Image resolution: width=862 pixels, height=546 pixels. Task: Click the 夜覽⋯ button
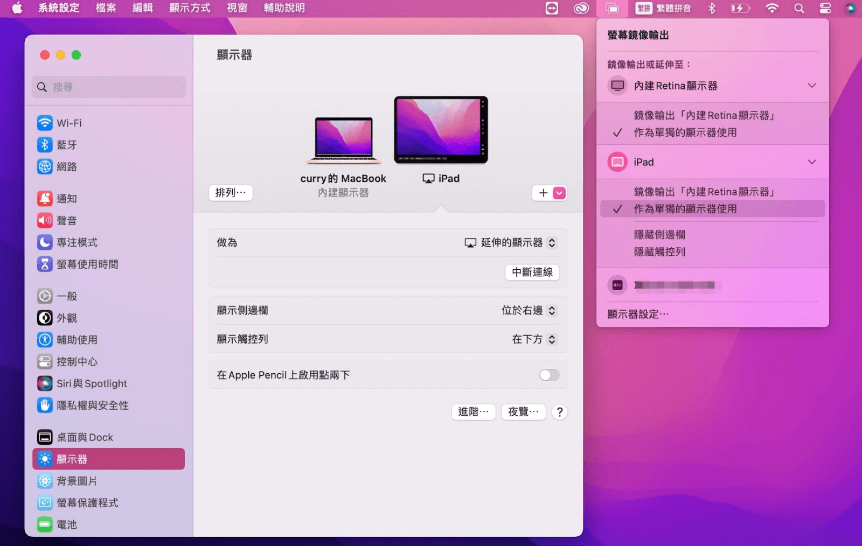[x=523, y=412]
